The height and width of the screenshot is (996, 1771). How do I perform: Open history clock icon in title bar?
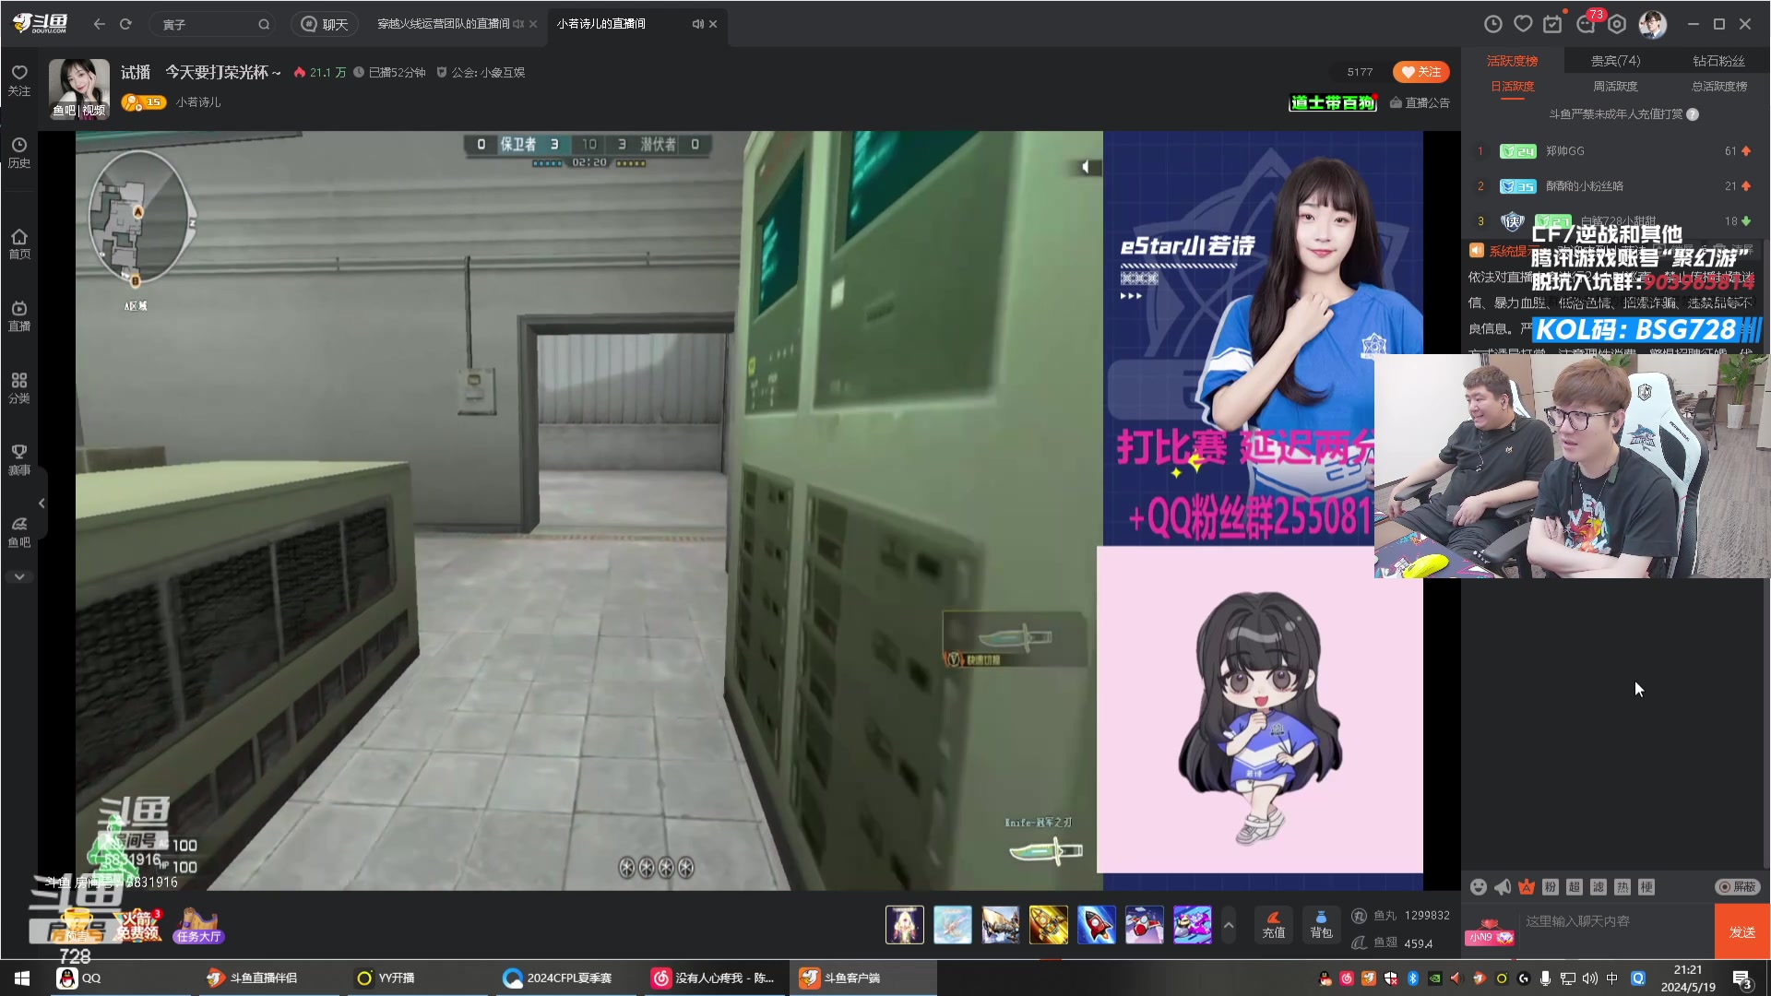point(1493,24)
